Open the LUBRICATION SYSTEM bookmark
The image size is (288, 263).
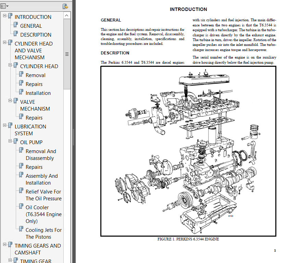point(30,130)
